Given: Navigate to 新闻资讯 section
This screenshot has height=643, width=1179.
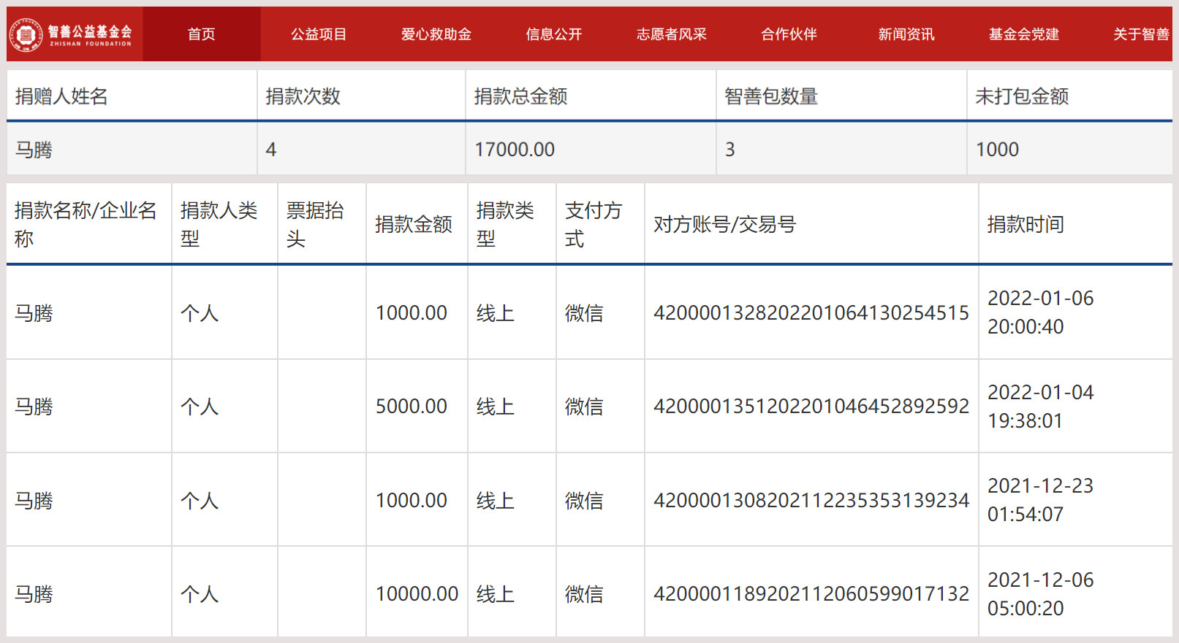Looking at the screenshot, I should 906,34.
